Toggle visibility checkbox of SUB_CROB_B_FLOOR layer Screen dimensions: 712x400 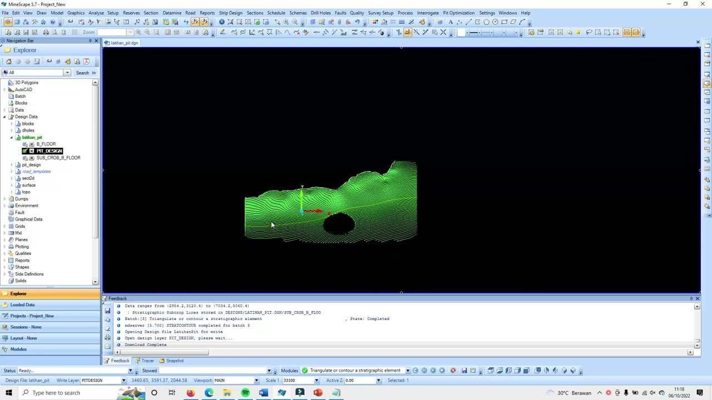32,158
